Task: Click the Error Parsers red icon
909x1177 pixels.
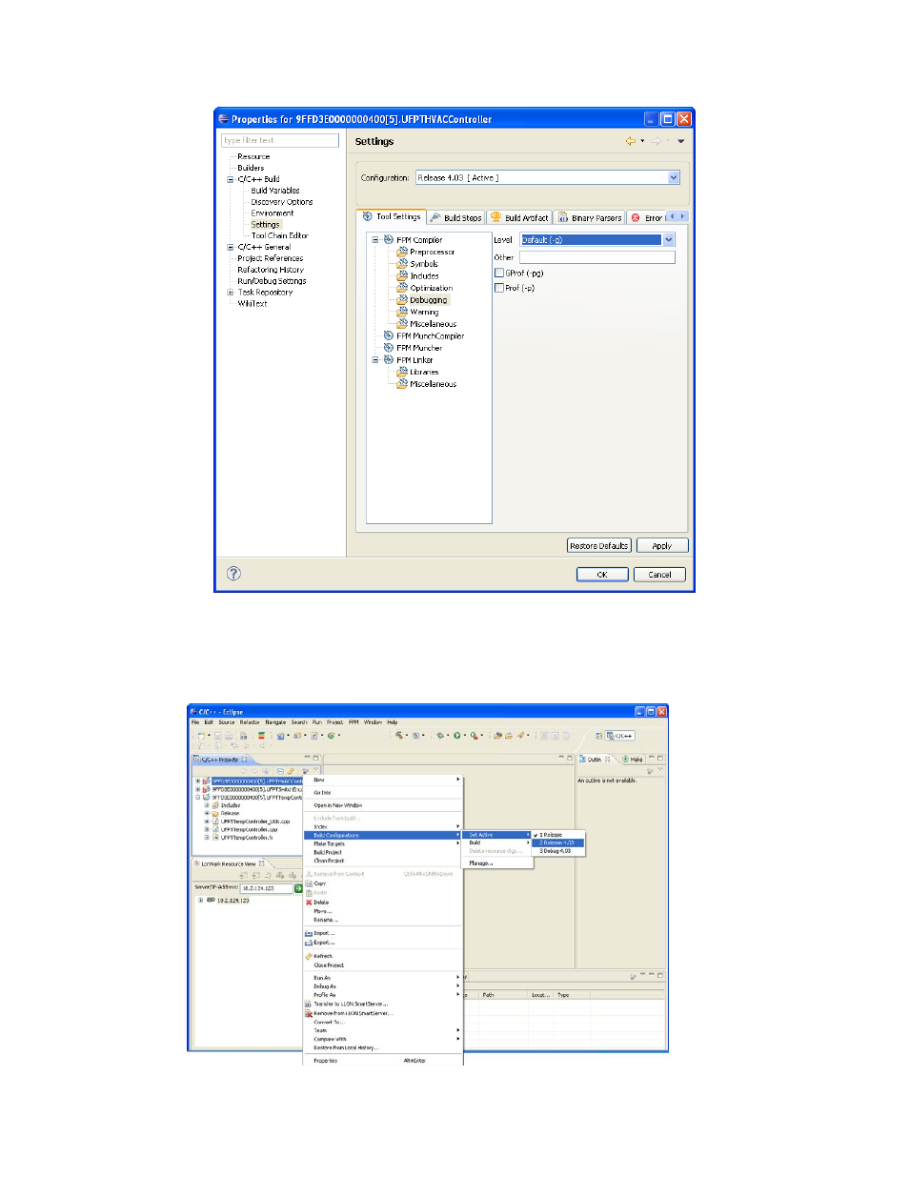Action: point(636,217)
